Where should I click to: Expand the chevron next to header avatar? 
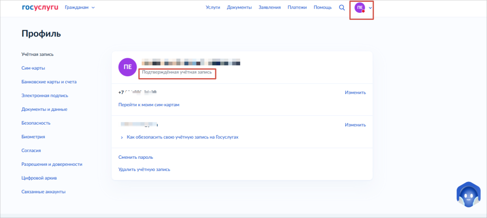(x=370, y=8)
